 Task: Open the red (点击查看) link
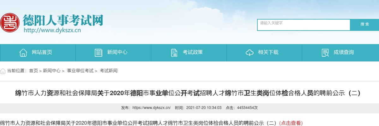291,123
